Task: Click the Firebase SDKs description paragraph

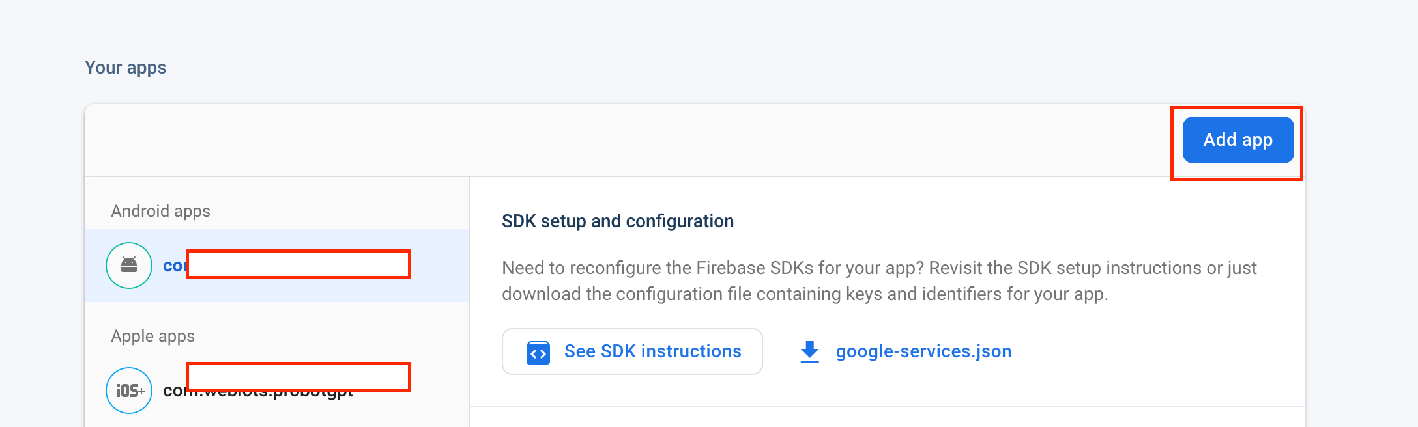Action: 878,281
